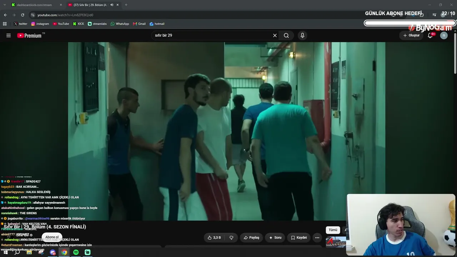Open the Gmail bookmark
The height and width of the screenshot is (257, 457).
[139, 24]
